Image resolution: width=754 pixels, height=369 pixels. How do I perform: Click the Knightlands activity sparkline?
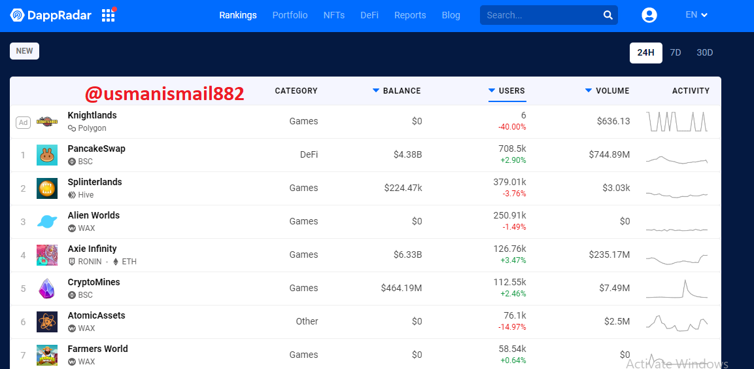[677, 122]
